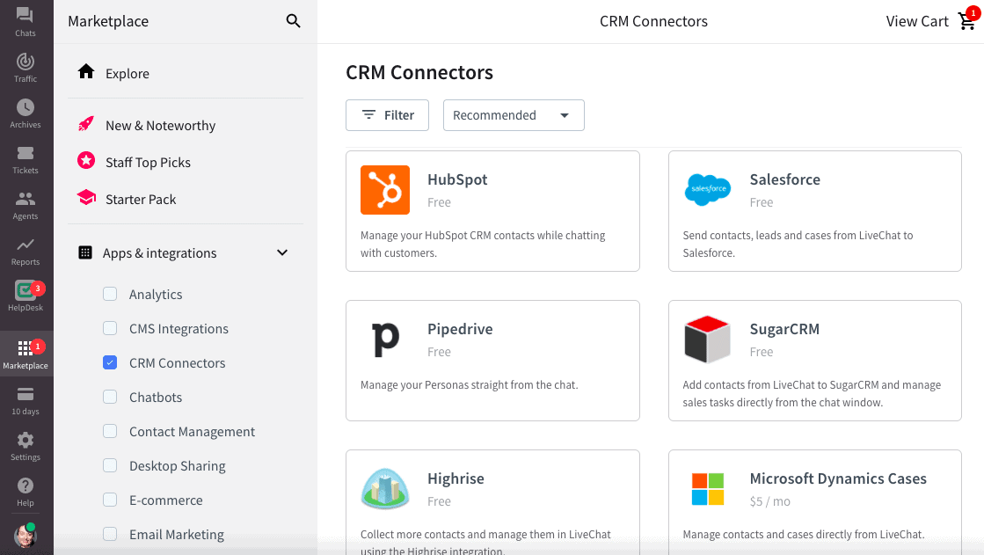
Task: Open the Recommended sort dropdown
Action: tap(514, 115)
